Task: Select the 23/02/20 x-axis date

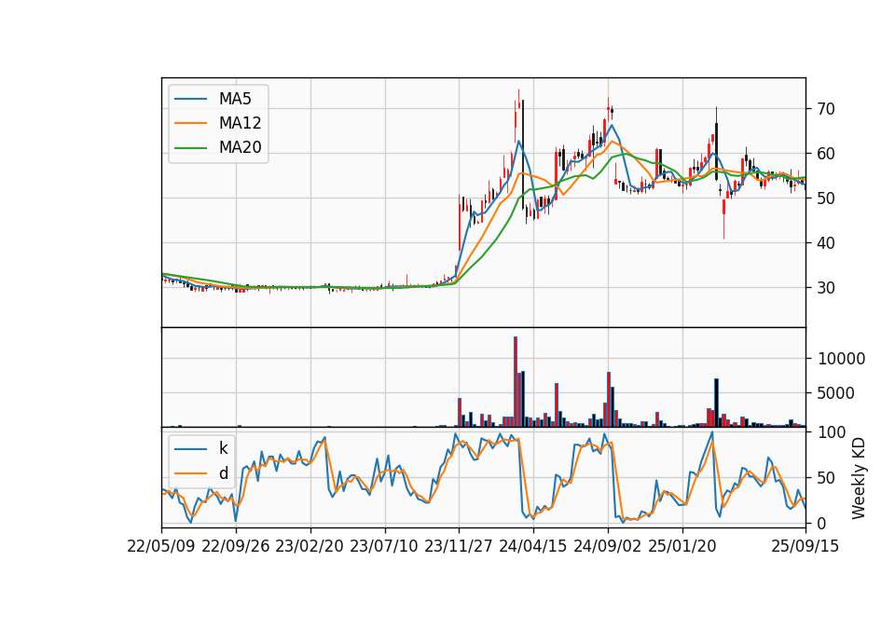Action: [310, 546]
